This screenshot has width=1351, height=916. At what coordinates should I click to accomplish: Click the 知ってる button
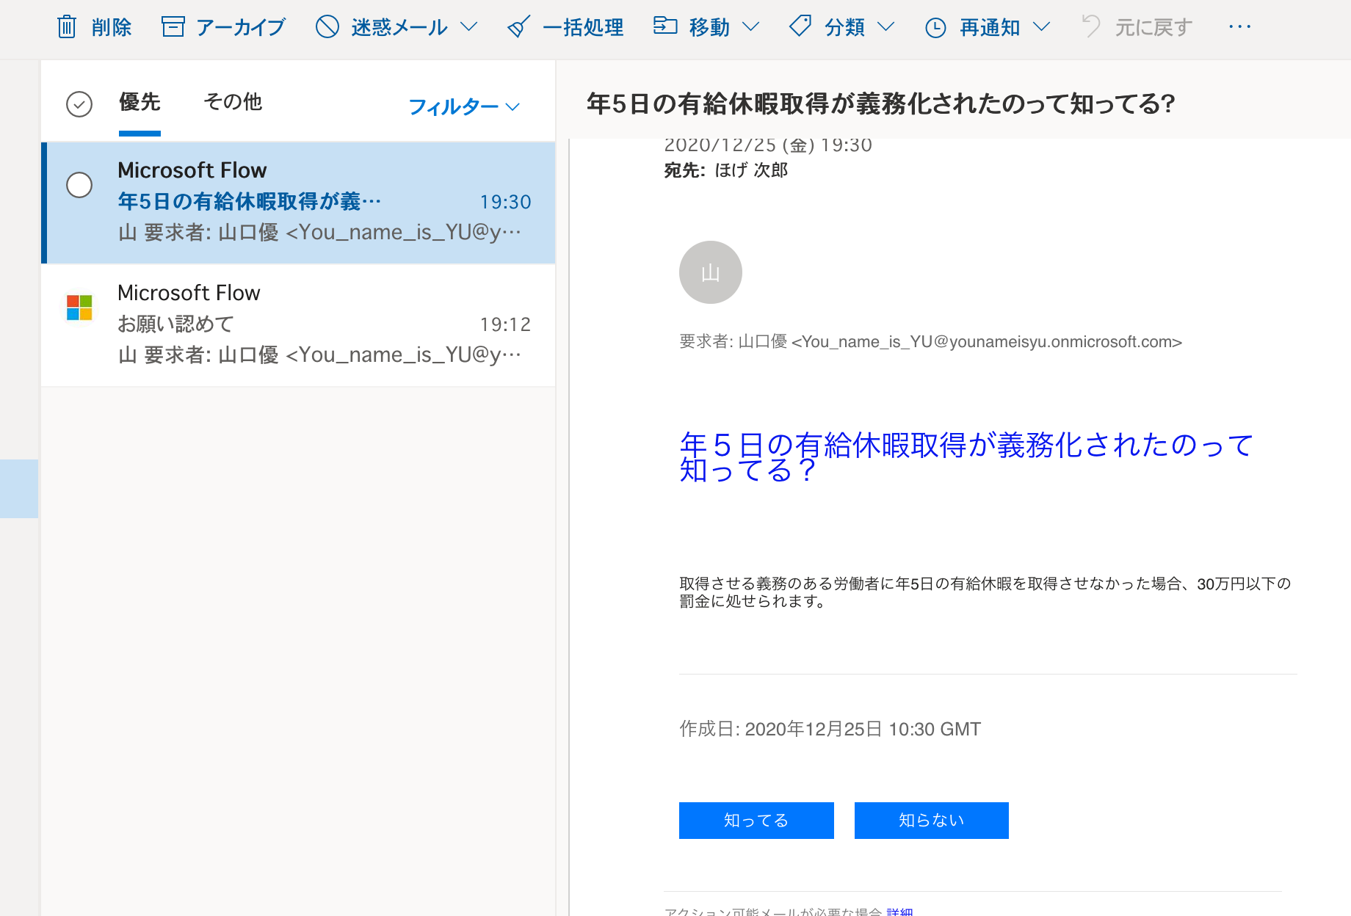[756, 821]
